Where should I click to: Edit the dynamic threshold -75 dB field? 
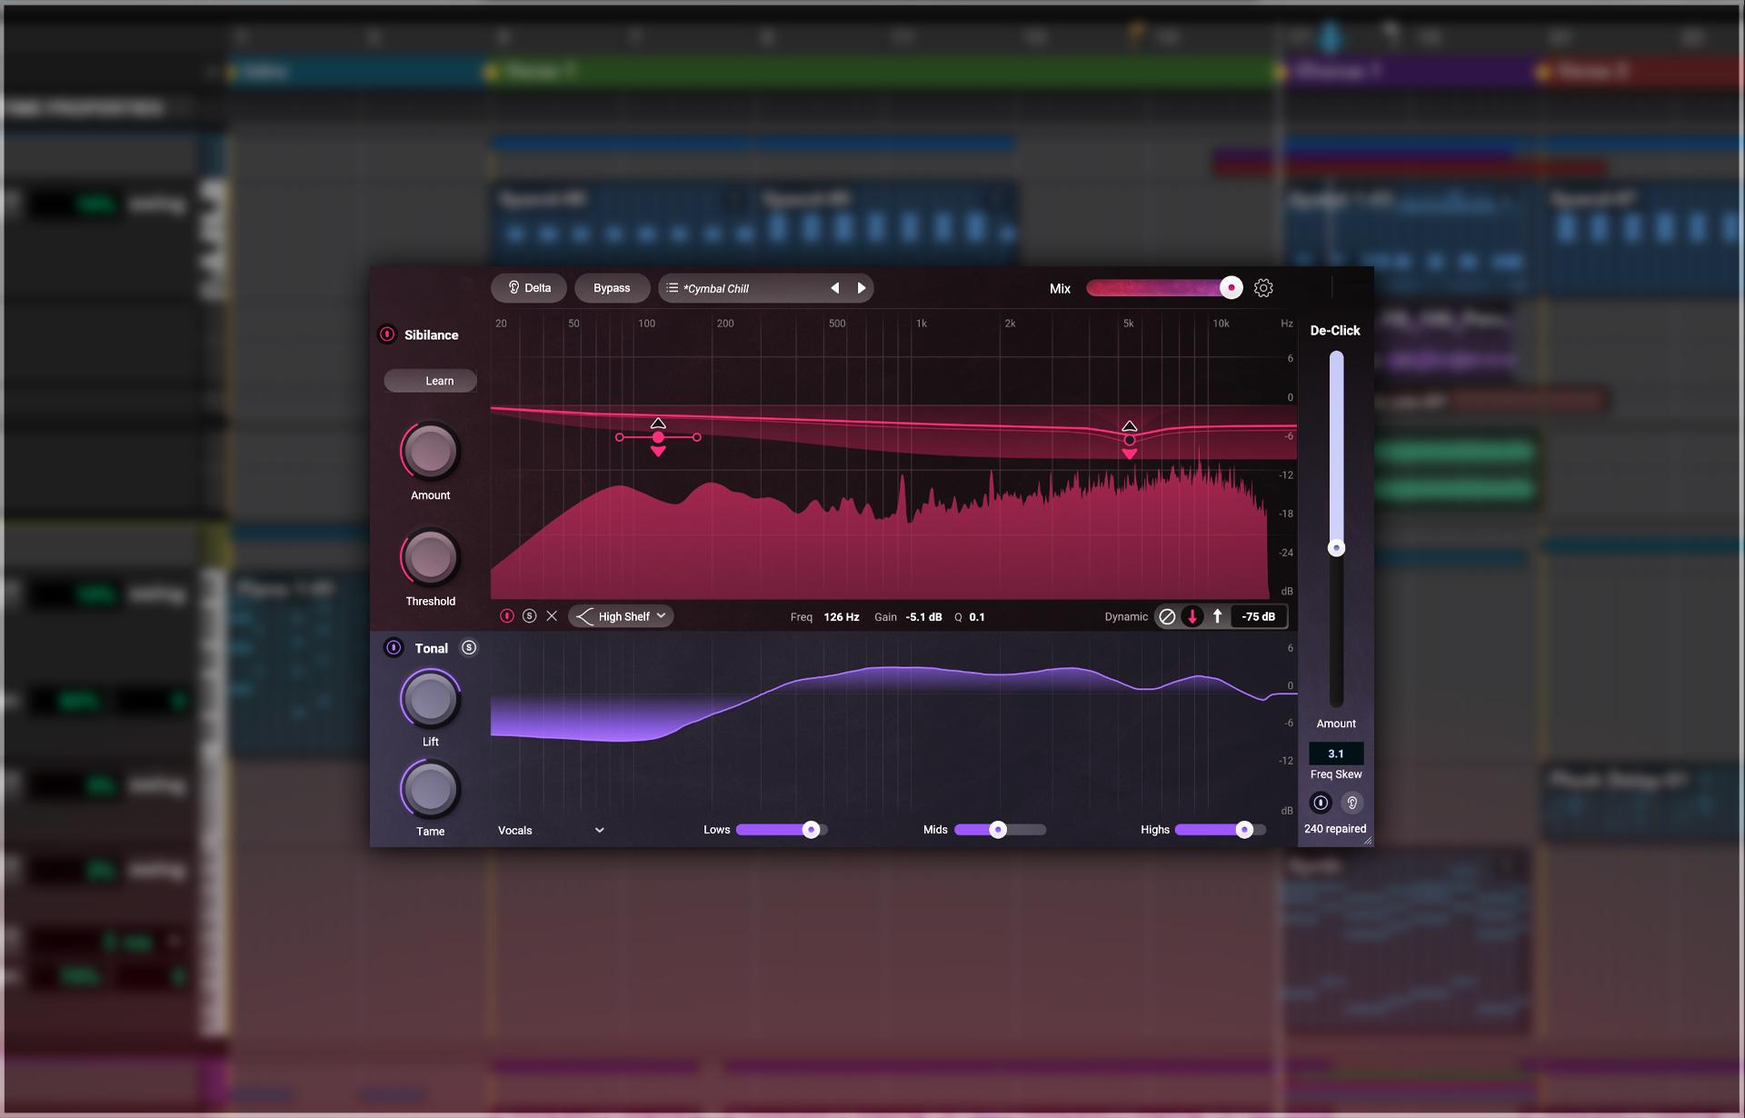(1259, 616)
